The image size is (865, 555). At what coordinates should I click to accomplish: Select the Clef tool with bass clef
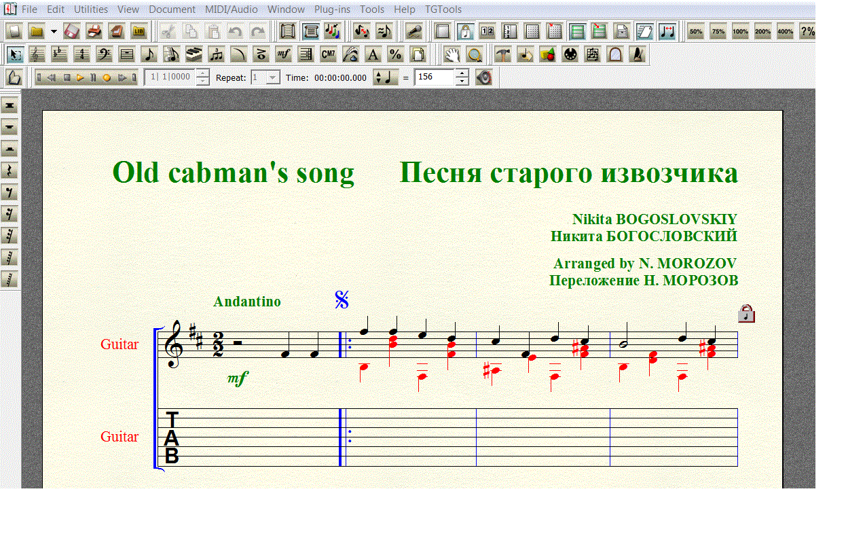coord(104,54)
